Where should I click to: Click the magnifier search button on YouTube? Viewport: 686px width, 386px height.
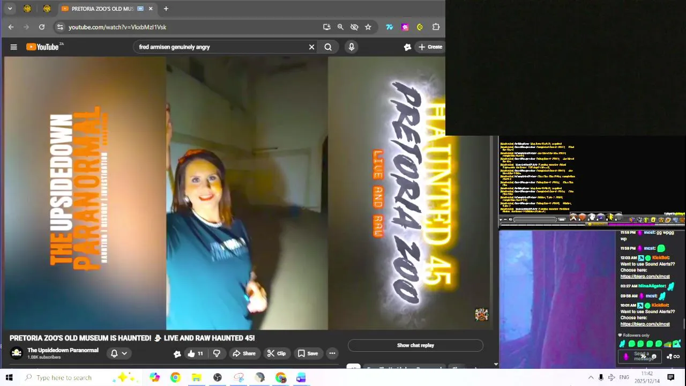(328, 47)
